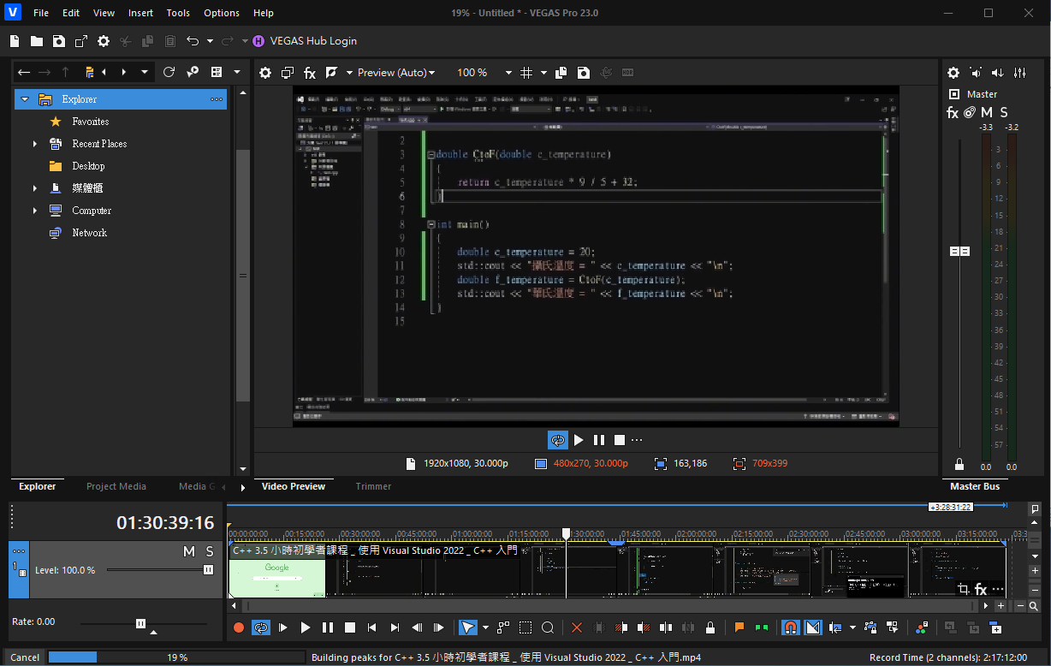Expand the Computer node

tap(35, 211)
